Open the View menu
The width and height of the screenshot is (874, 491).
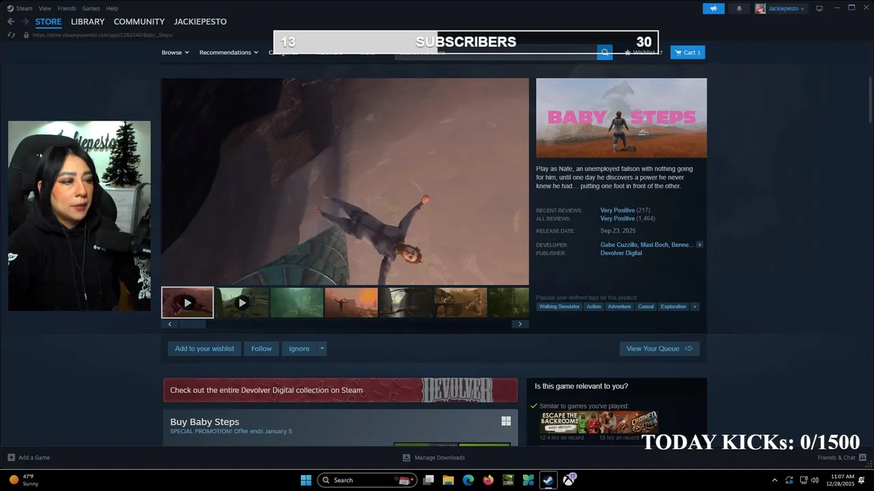coord(45,8)
